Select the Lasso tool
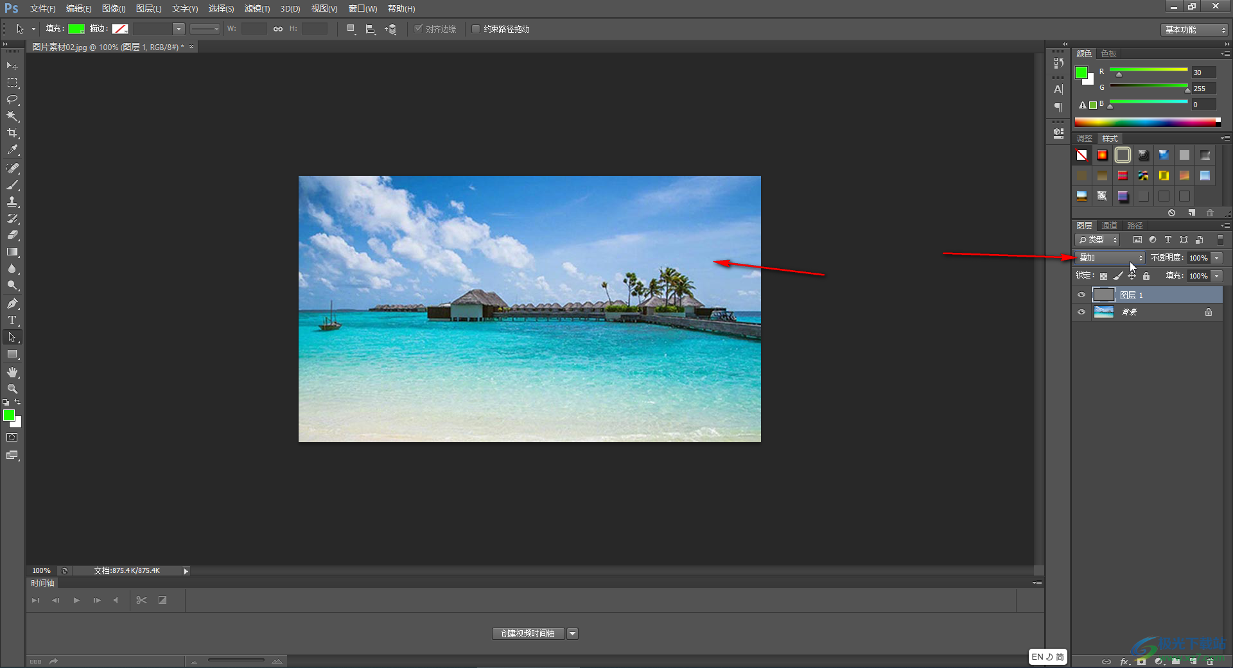The height and width of the screenshot is (668, 1233). tap(12, 99)
